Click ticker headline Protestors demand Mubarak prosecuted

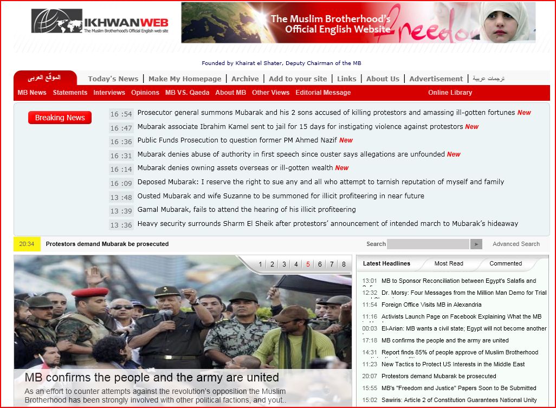click(x=107, y=244)
